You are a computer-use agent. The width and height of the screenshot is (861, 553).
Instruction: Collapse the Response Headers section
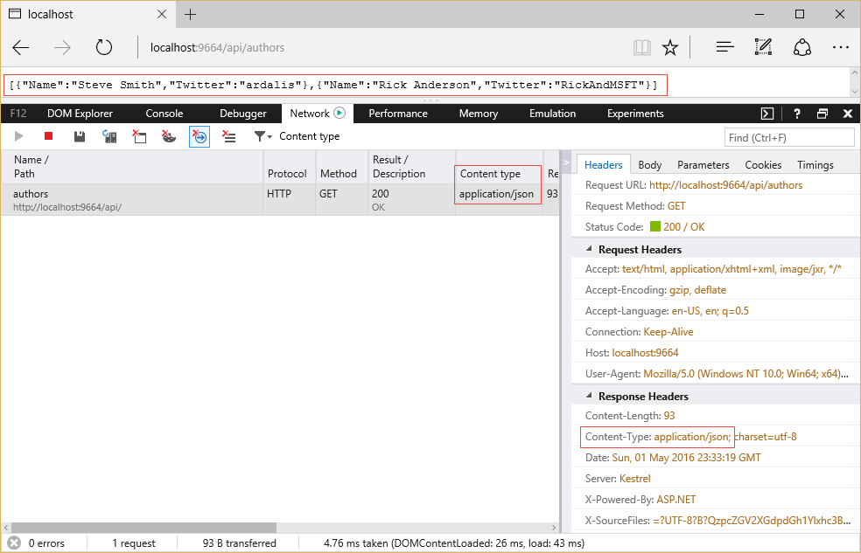(590, 396)
